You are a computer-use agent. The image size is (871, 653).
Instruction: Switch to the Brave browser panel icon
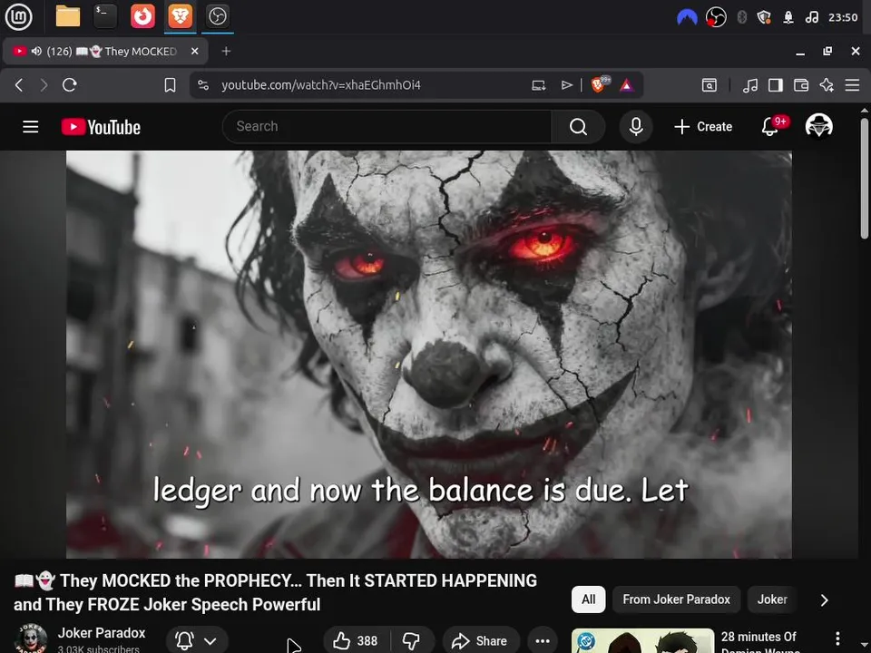pos(180,16)
